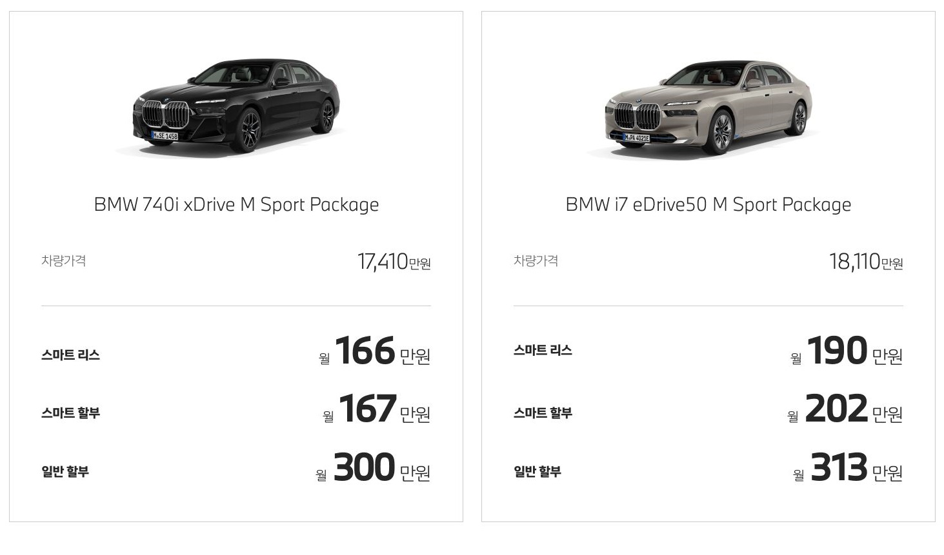Select 스마트 리스 label on the 740i card
Viewport: 944px width, 555px height.
70,355
